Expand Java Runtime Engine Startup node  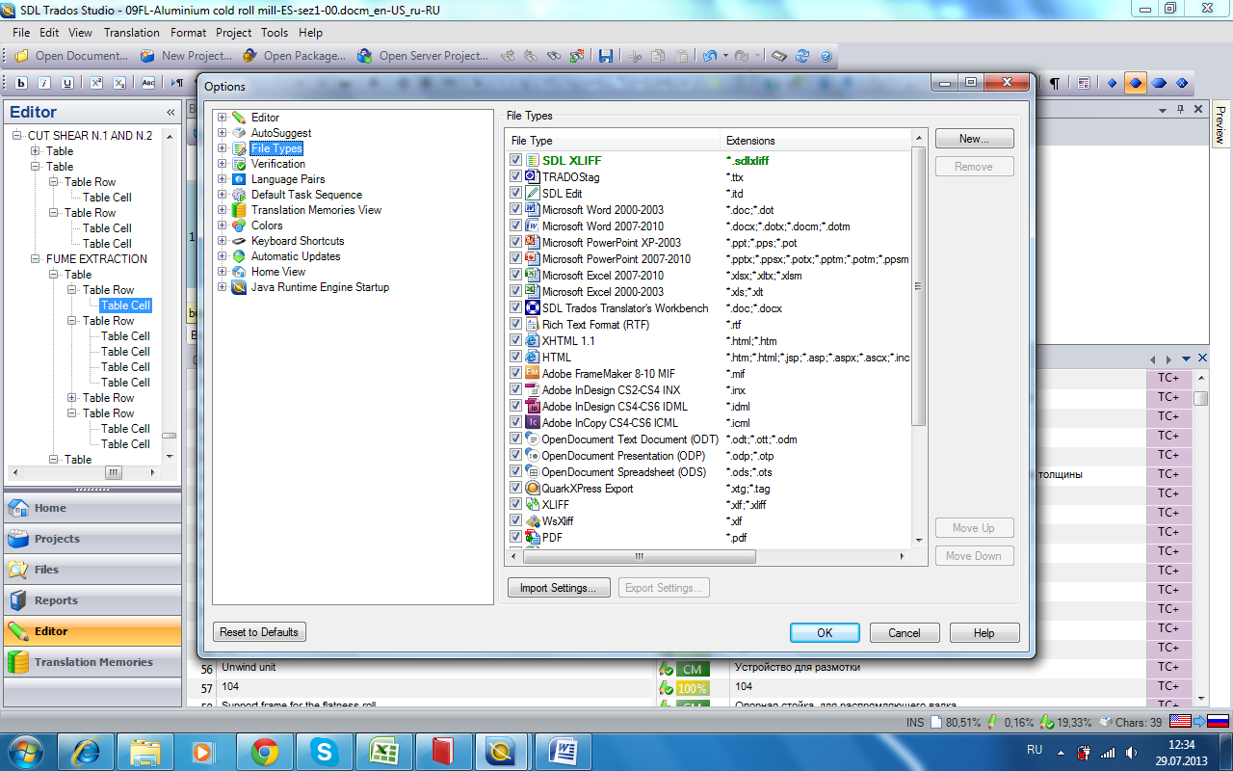[223, 287]
